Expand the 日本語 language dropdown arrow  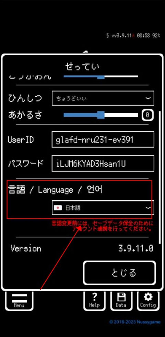point(148,208)
